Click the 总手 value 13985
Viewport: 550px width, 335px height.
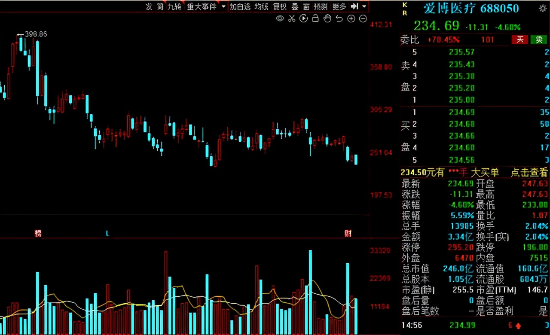point(461,226)
